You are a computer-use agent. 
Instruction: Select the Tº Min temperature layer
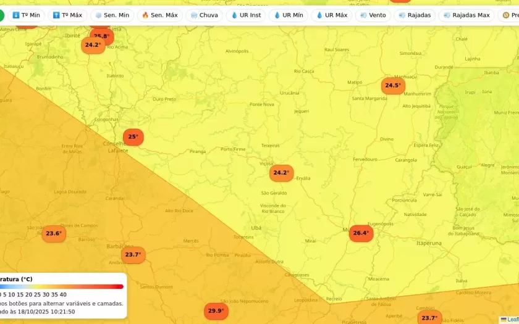pyautogui.click(x=25, y=15)
